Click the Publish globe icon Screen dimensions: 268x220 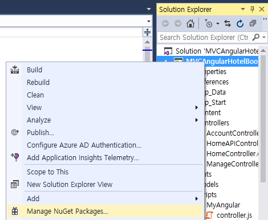pyautogui.click(x=15, y=132)
